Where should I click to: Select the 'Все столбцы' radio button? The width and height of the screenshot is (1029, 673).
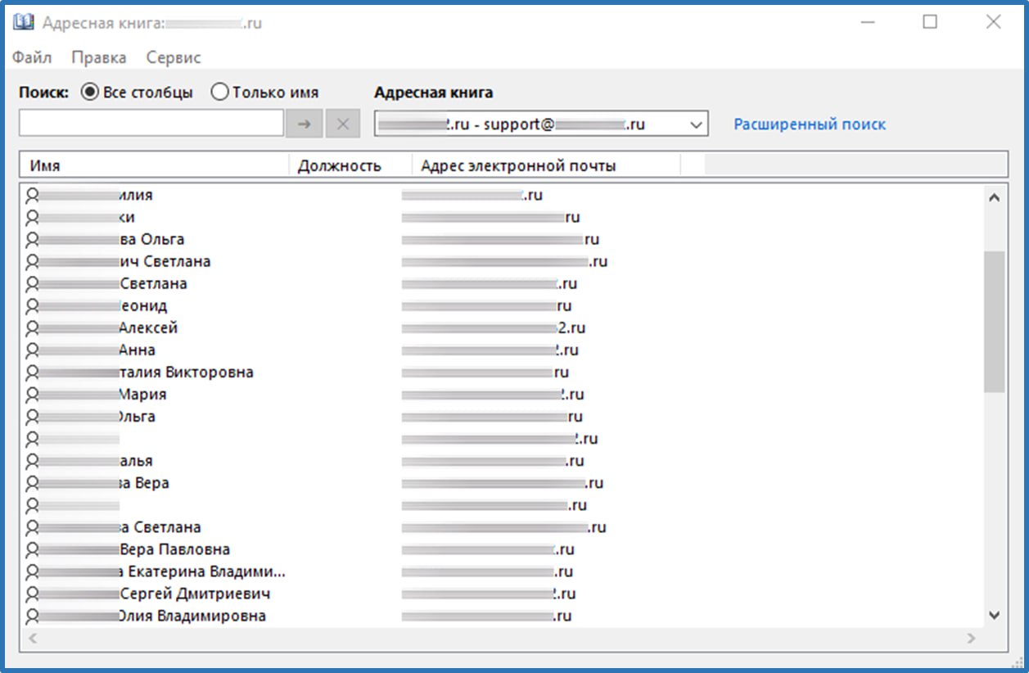88,93
